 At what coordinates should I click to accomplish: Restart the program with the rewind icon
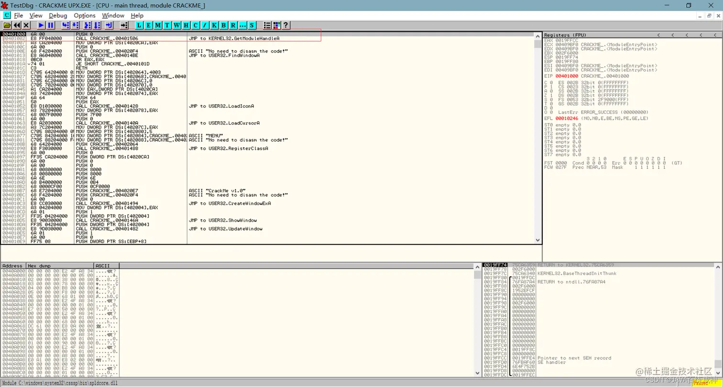[17, 25]
